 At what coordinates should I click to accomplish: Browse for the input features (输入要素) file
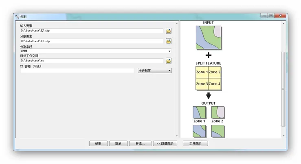tap(168, 31)
